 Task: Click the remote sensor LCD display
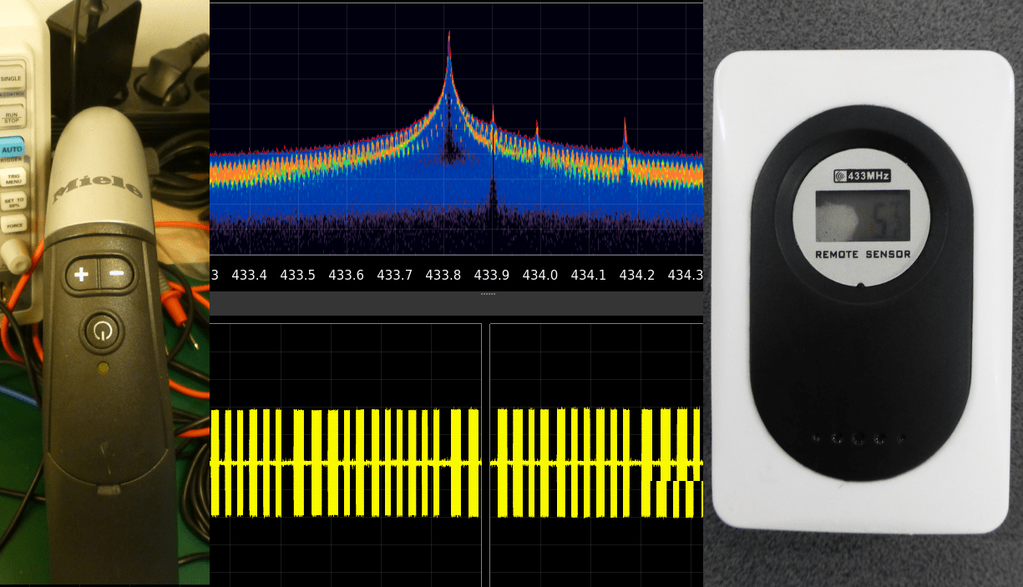[863, 216]
